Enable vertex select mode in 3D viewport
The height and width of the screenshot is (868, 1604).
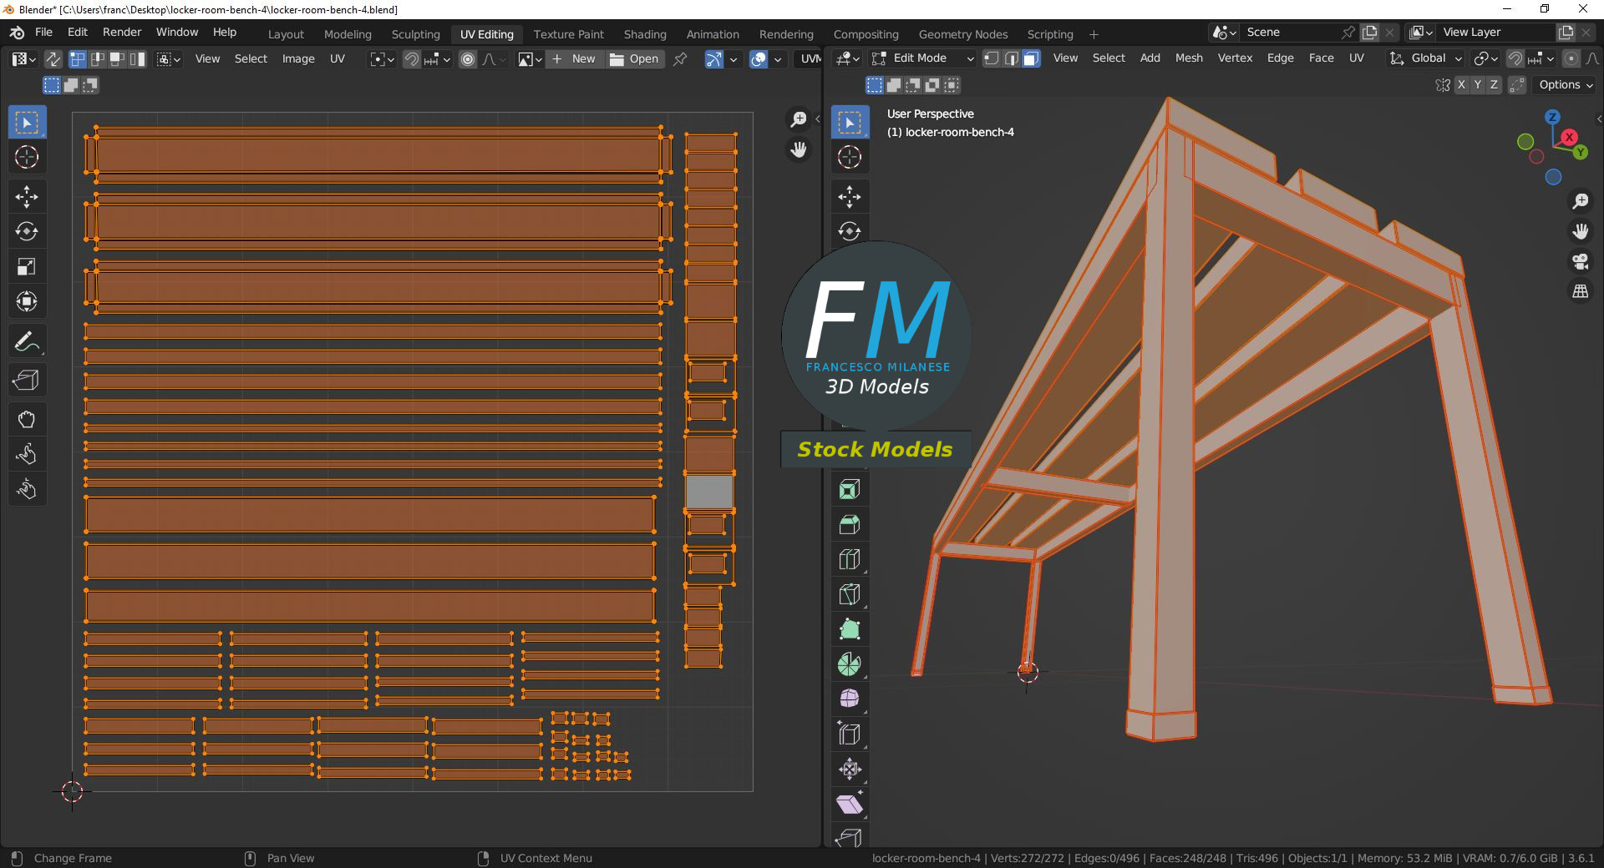click(x=991, y=58)
